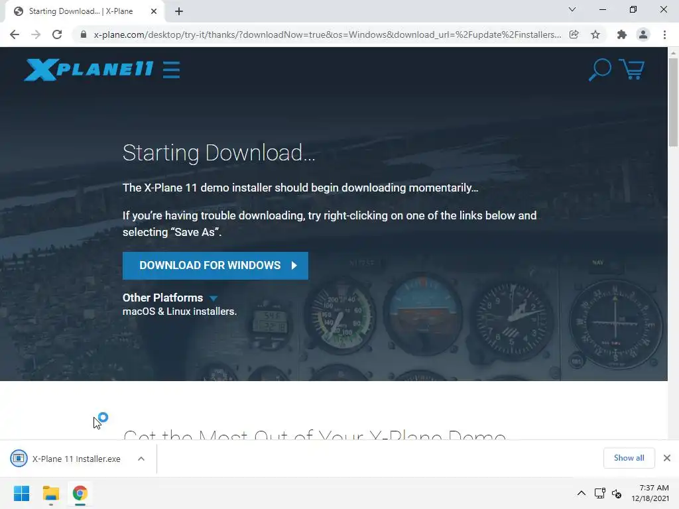Click the muted volume tray icon
Image resolution: width=679 pixels, height=509 pixels.
[x=617, y=493]
